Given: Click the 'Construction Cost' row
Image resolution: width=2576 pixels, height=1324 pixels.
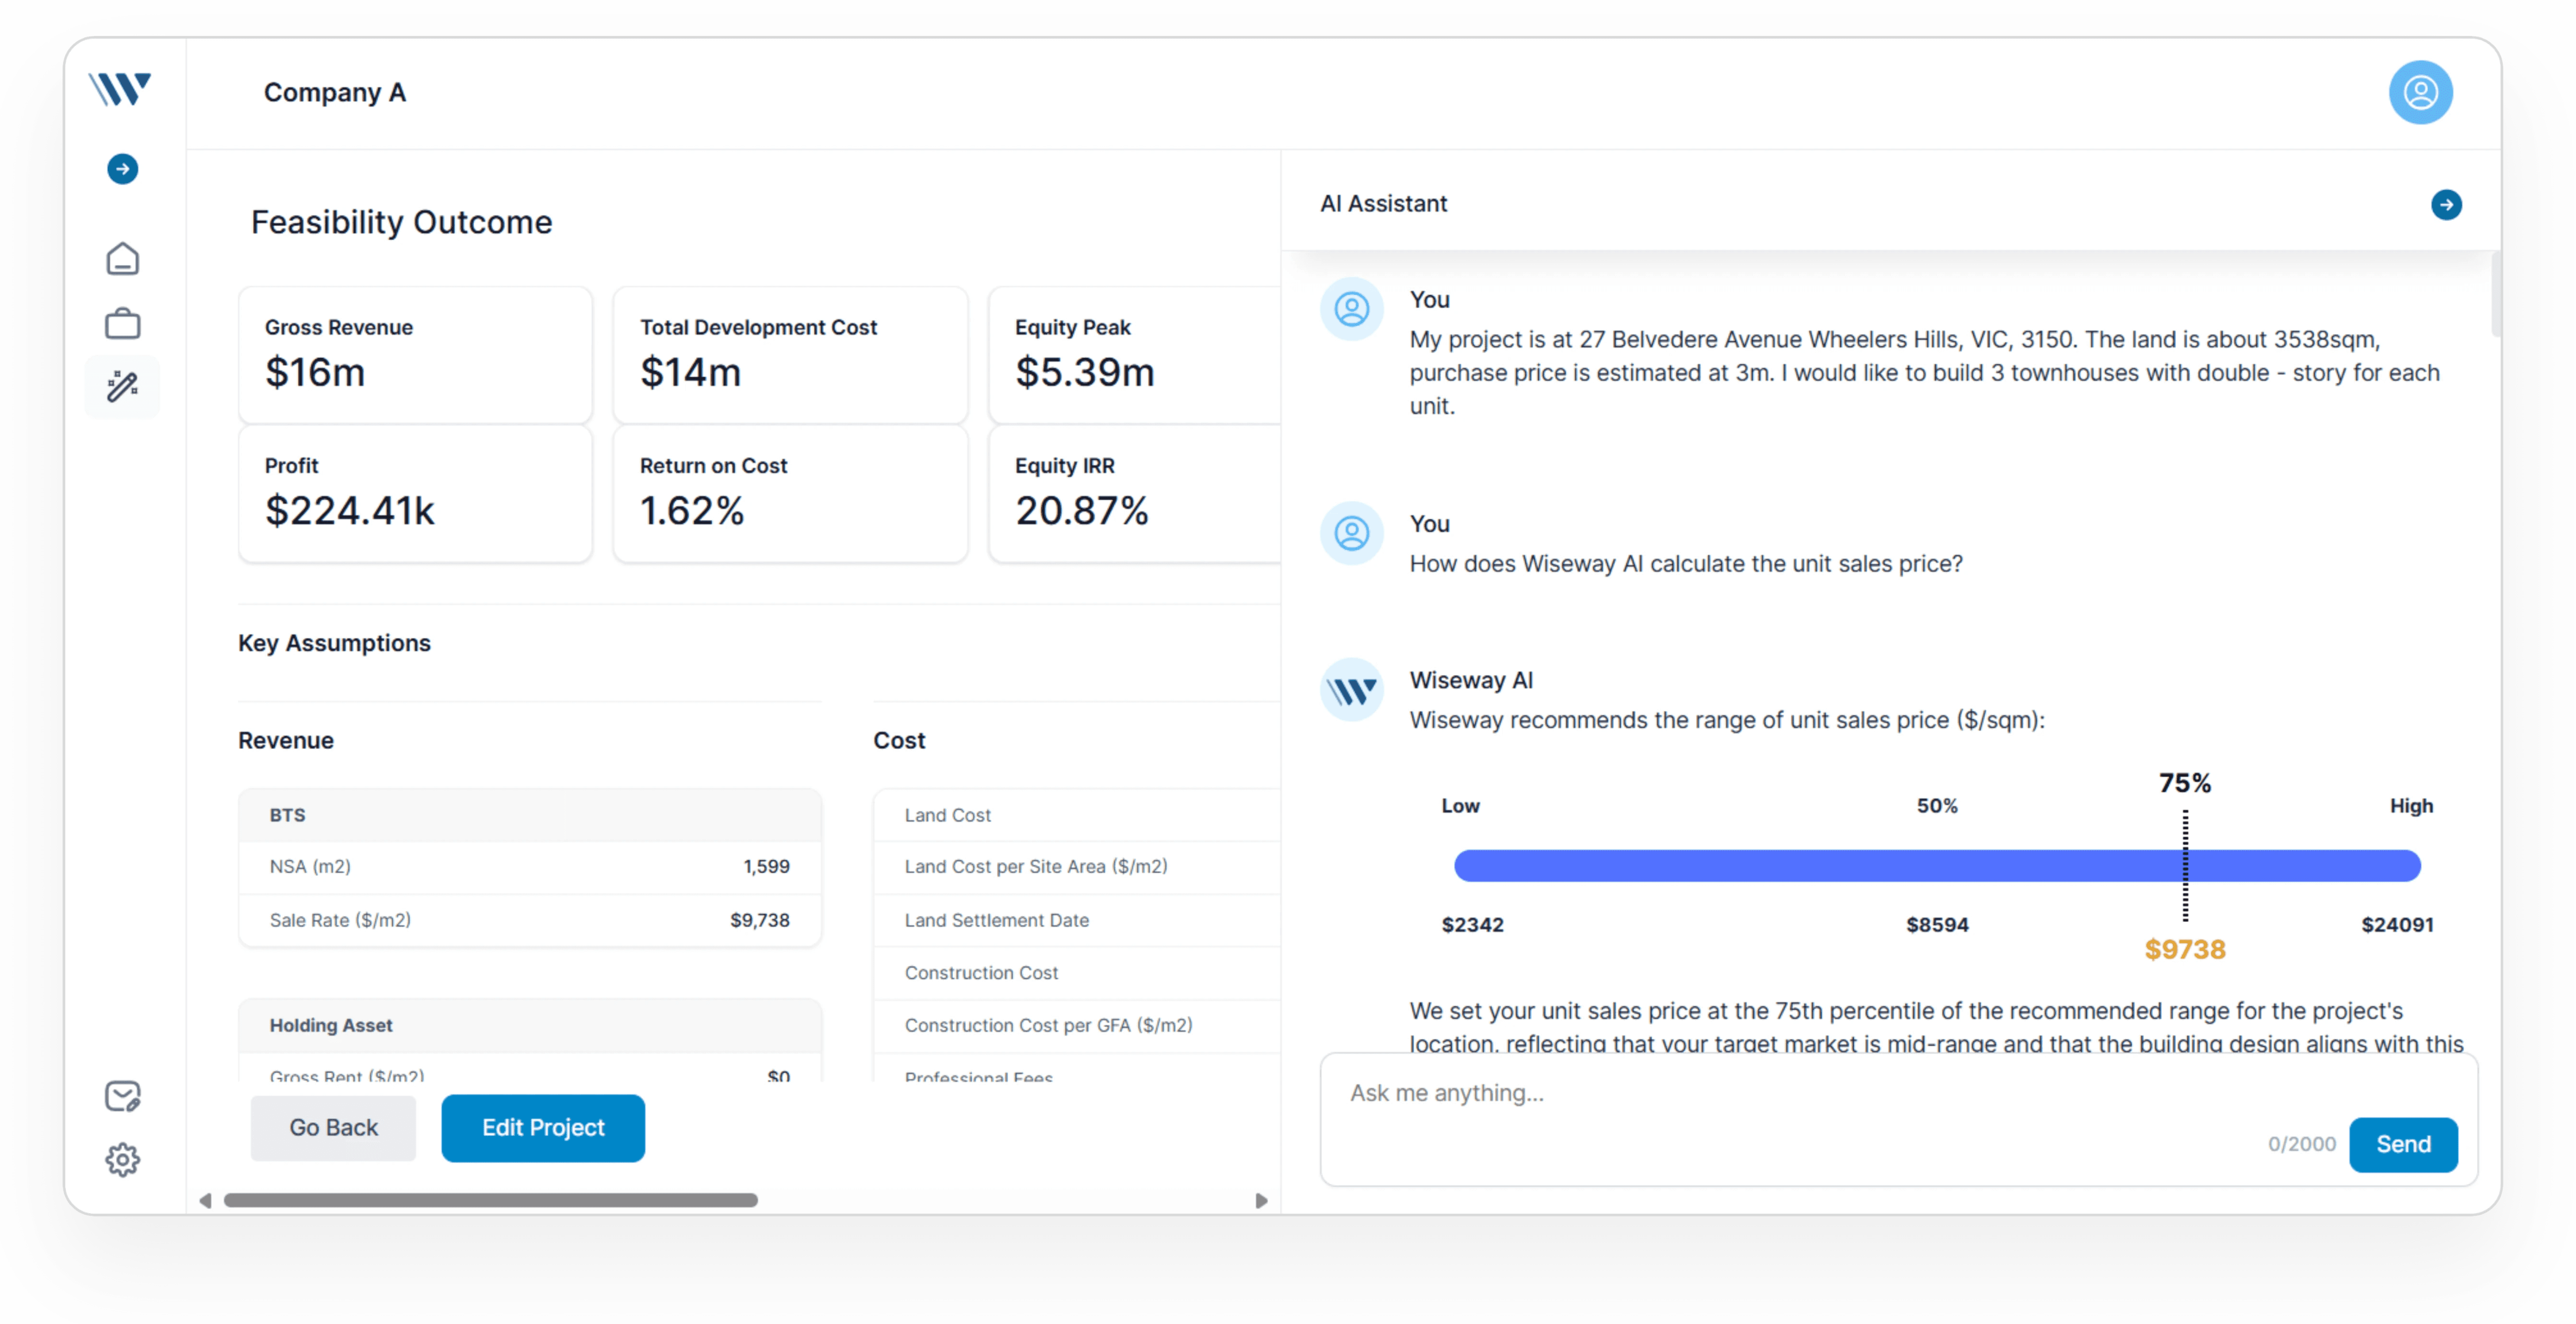Looking at the screenshot, I should [1077, 973].
